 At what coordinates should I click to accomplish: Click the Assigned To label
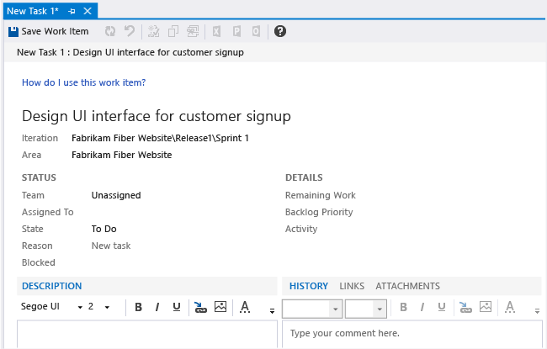click(x=47, y=212)
